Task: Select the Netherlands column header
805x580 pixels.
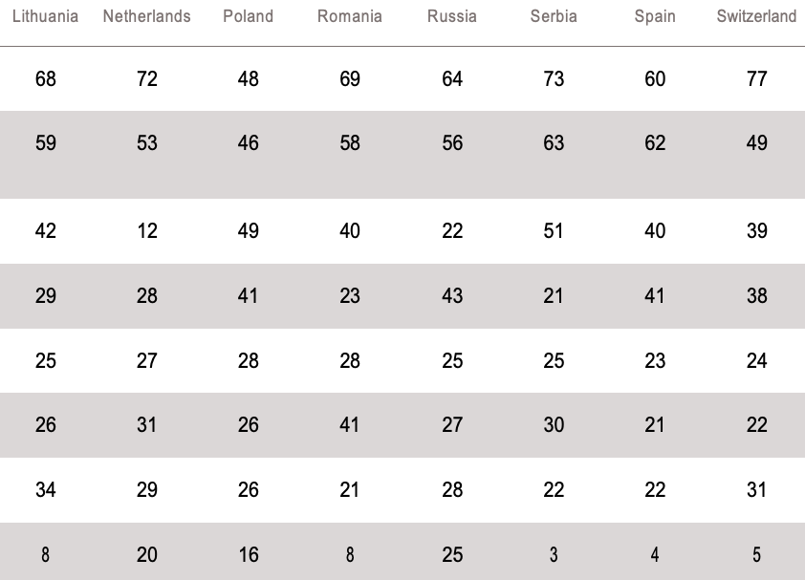Action: tap(146, 16)
